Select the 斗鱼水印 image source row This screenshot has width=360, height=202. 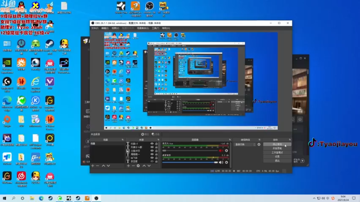(142, 151)
